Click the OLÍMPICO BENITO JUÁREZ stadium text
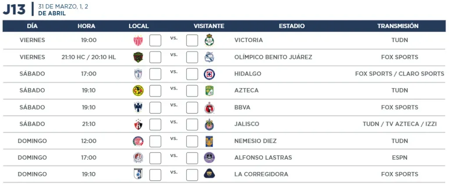 [x=273, y=57]
